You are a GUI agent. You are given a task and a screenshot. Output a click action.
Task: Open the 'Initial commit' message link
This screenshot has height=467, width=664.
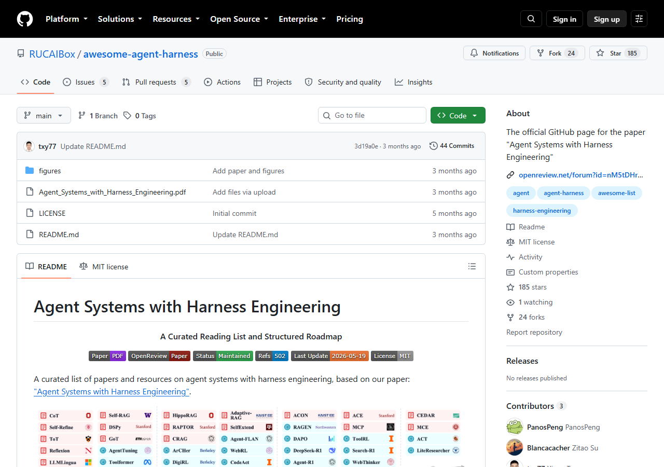click(x=234, y=213)
